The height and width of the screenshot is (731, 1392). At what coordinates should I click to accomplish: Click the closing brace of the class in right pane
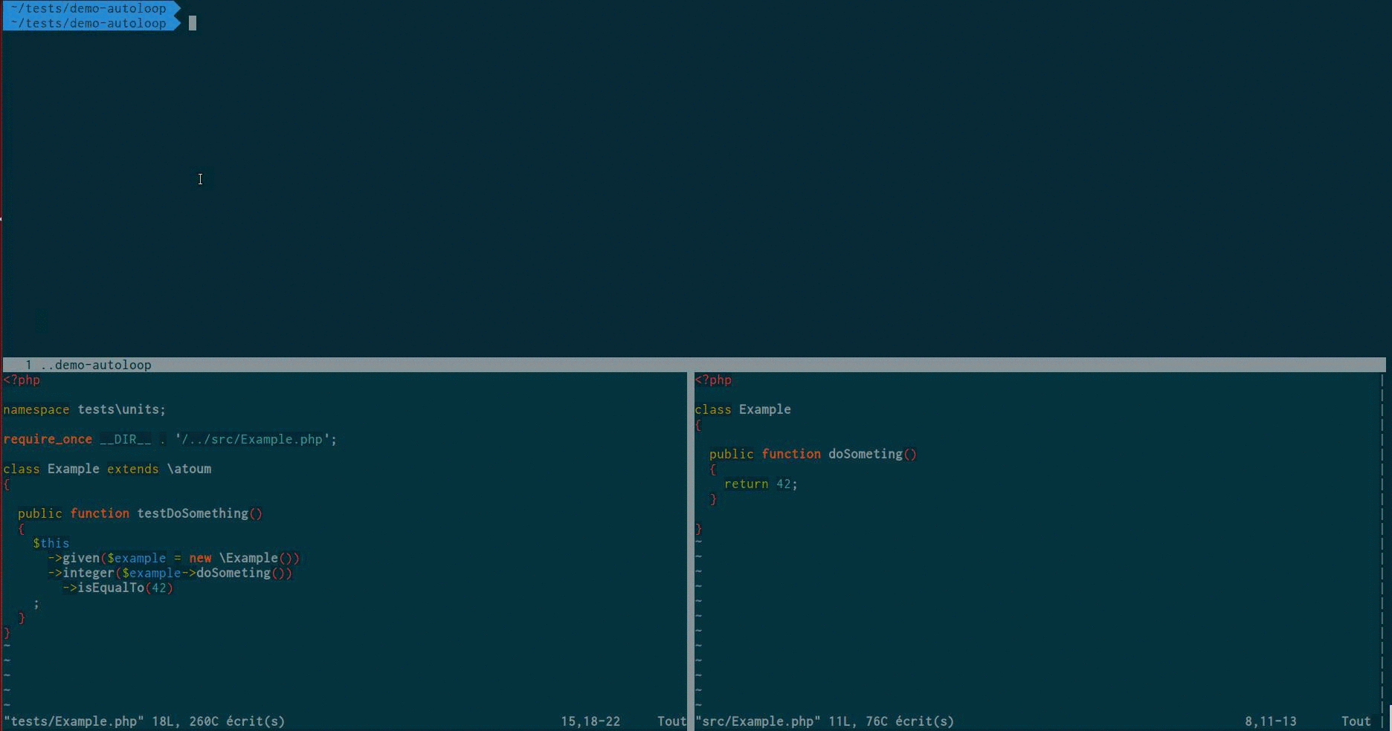[698, 529]
